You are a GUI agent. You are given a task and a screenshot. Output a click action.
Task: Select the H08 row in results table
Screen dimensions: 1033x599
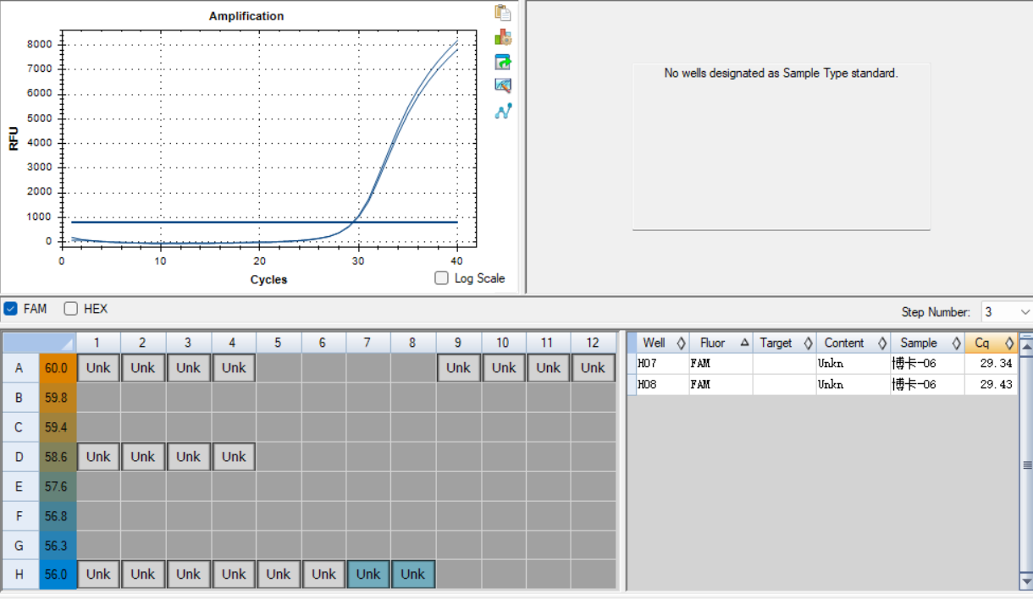point(822,384)
